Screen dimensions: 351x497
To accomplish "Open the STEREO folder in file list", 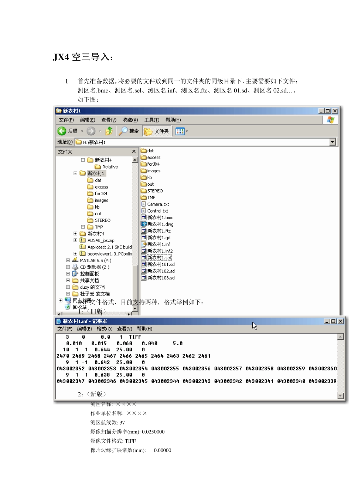I will click(x=152, y=191).
